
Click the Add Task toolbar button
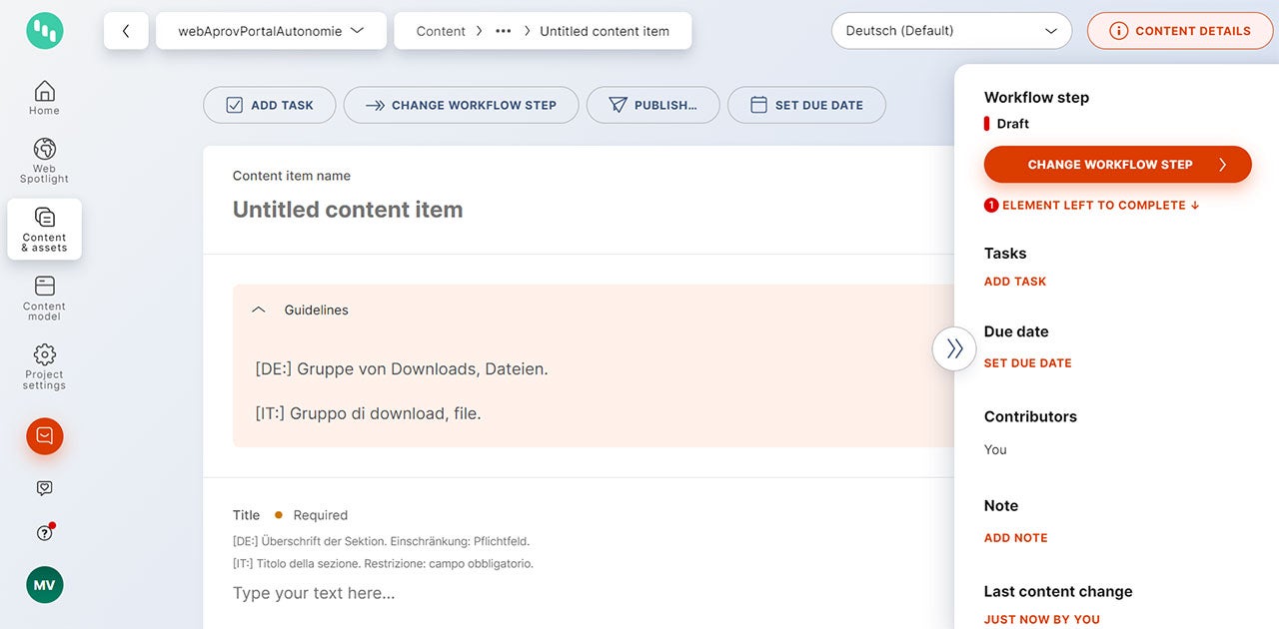(x=269, y=105)
